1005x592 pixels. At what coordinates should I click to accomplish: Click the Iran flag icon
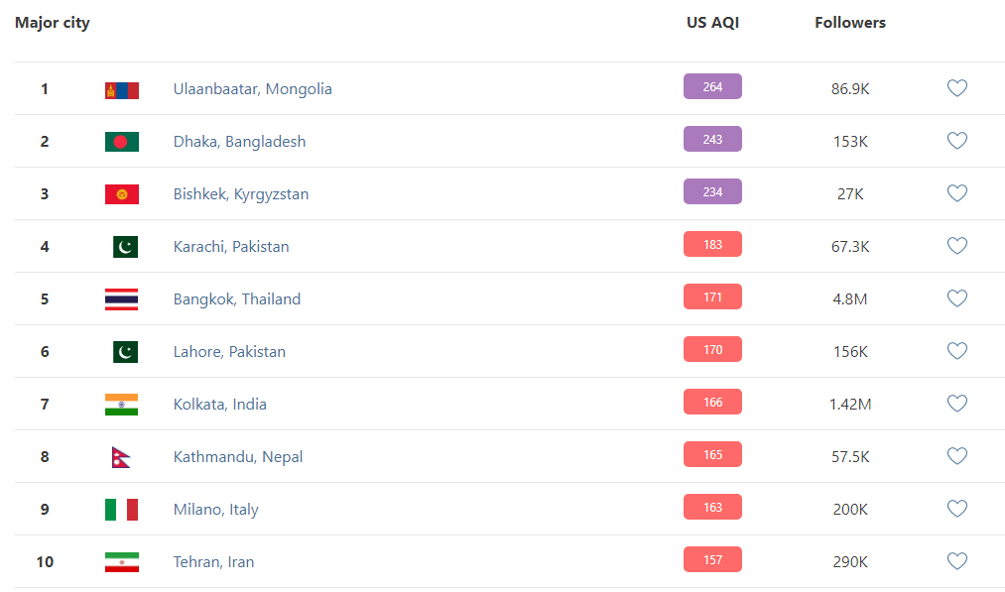122,562
